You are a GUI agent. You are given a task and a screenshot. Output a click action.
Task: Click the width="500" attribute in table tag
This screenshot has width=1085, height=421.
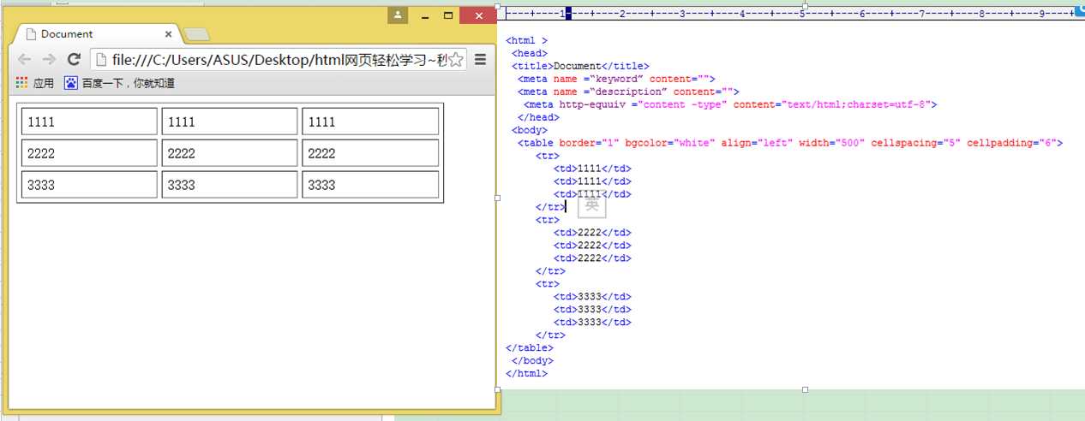coord(831,143)
